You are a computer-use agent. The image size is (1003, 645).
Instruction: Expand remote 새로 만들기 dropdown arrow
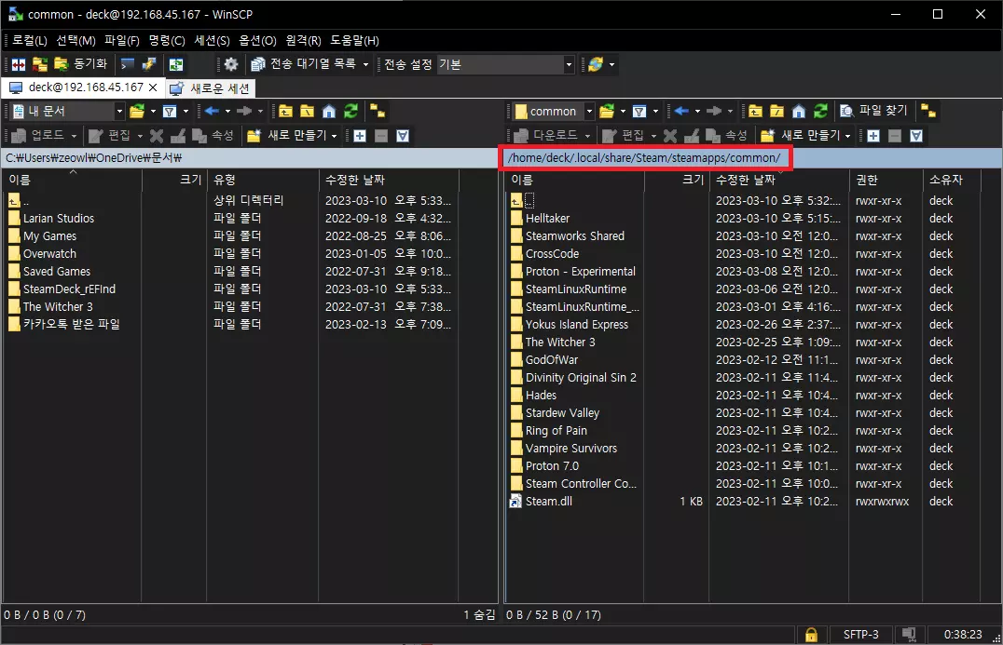pyautogui.click(x=847, y=135)
